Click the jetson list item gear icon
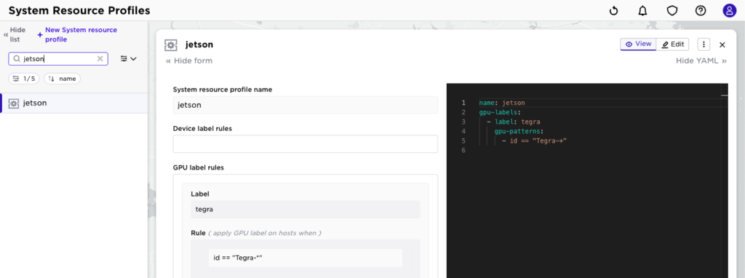745x278 pixels. click(x=14, y=103)
